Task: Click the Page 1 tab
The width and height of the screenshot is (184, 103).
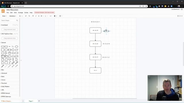Action: (31, 101)
